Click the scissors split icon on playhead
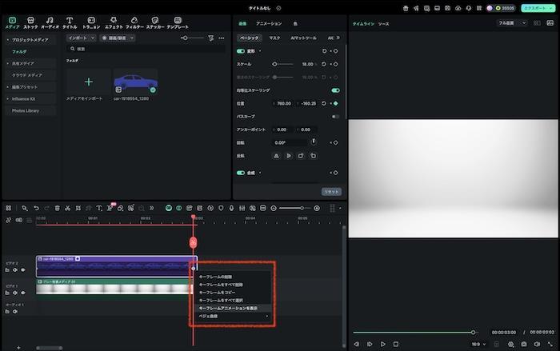 pos(193,241)
